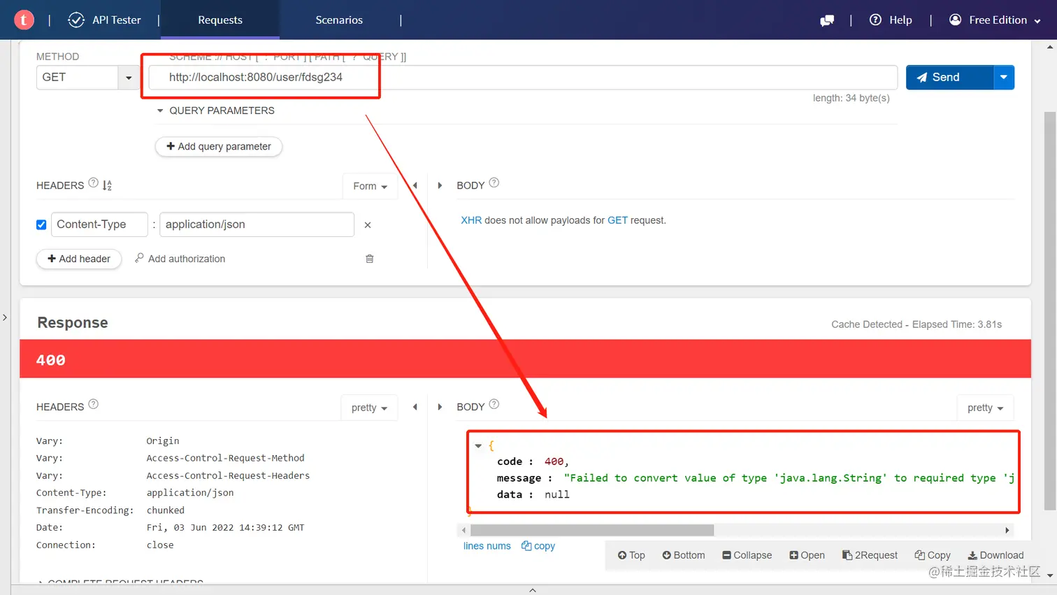The height and width of the screenshot is (595, 1057).
Task: Click the response body scroll-right arrow
Action: 1007,530
